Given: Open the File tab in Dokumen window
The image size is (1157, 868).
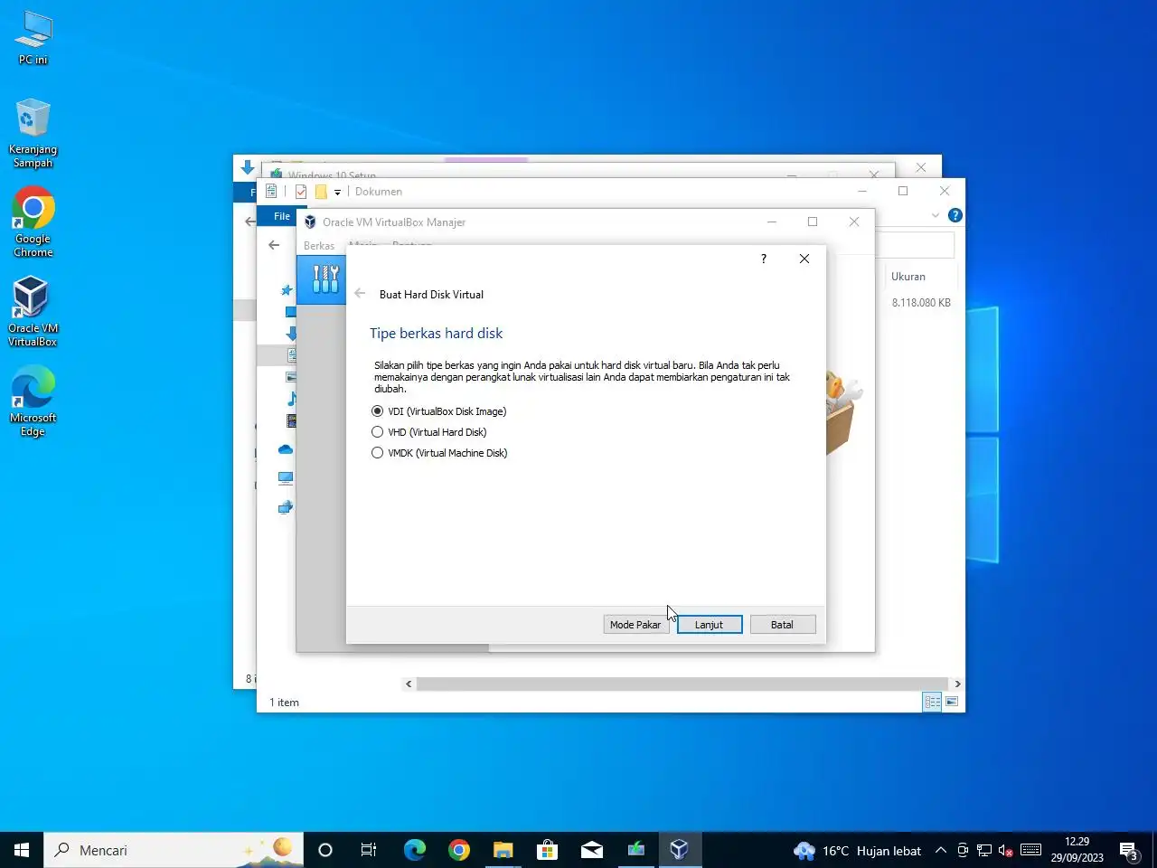Looking at the screenshot, I should [x=282, y=216].
